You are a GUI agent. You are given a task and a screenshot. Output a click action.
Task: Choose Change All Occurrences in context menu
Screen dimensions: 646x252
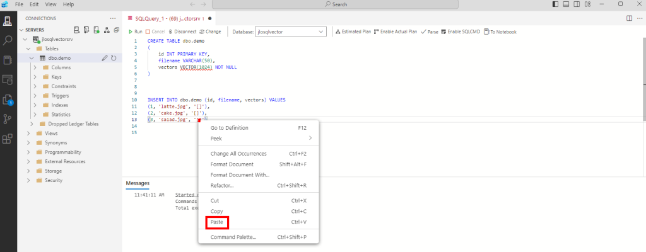point(258,154)
